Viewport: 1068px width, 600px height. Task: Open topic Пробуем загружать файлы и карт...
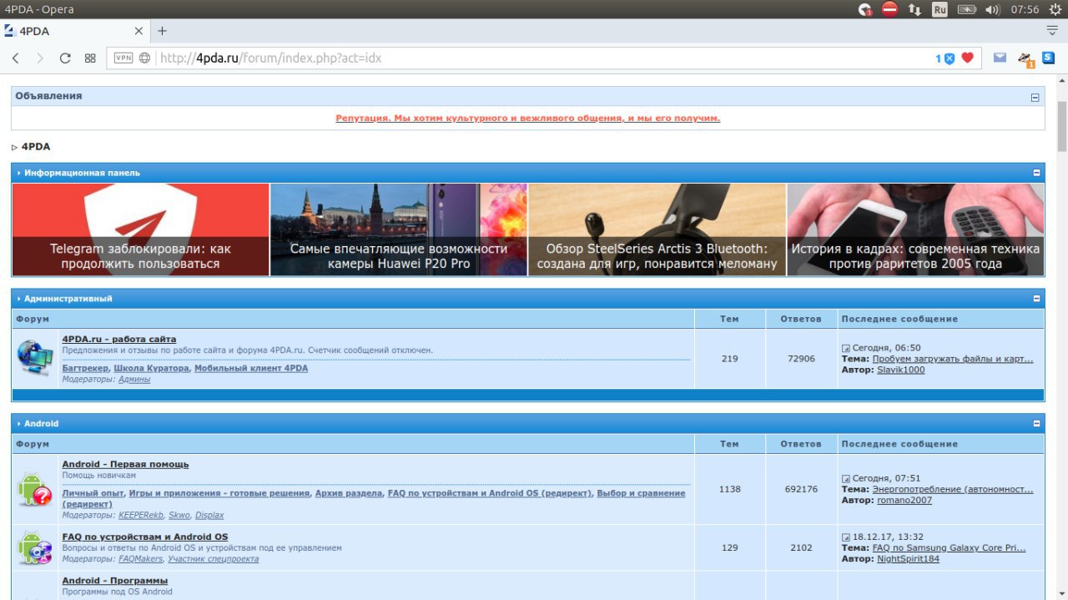click(x=953, y=359)
